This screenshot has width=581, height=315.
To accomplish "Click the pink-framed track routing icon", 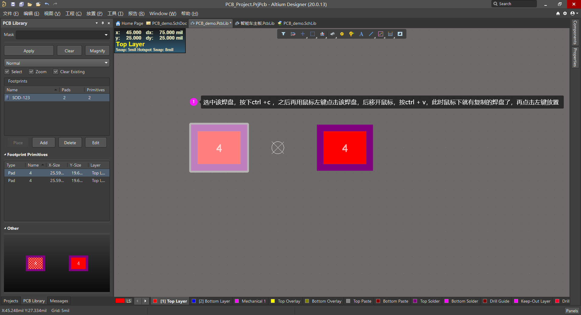I will pos(381,34).
